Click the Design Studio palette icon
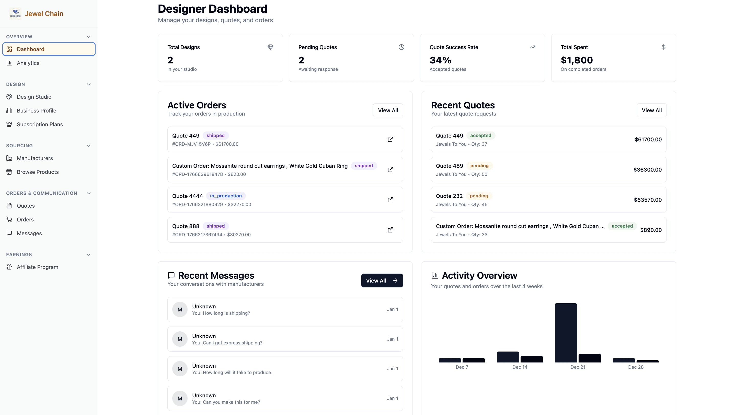The height and width of the screenshot is (415, 736). tap(9, 97)
